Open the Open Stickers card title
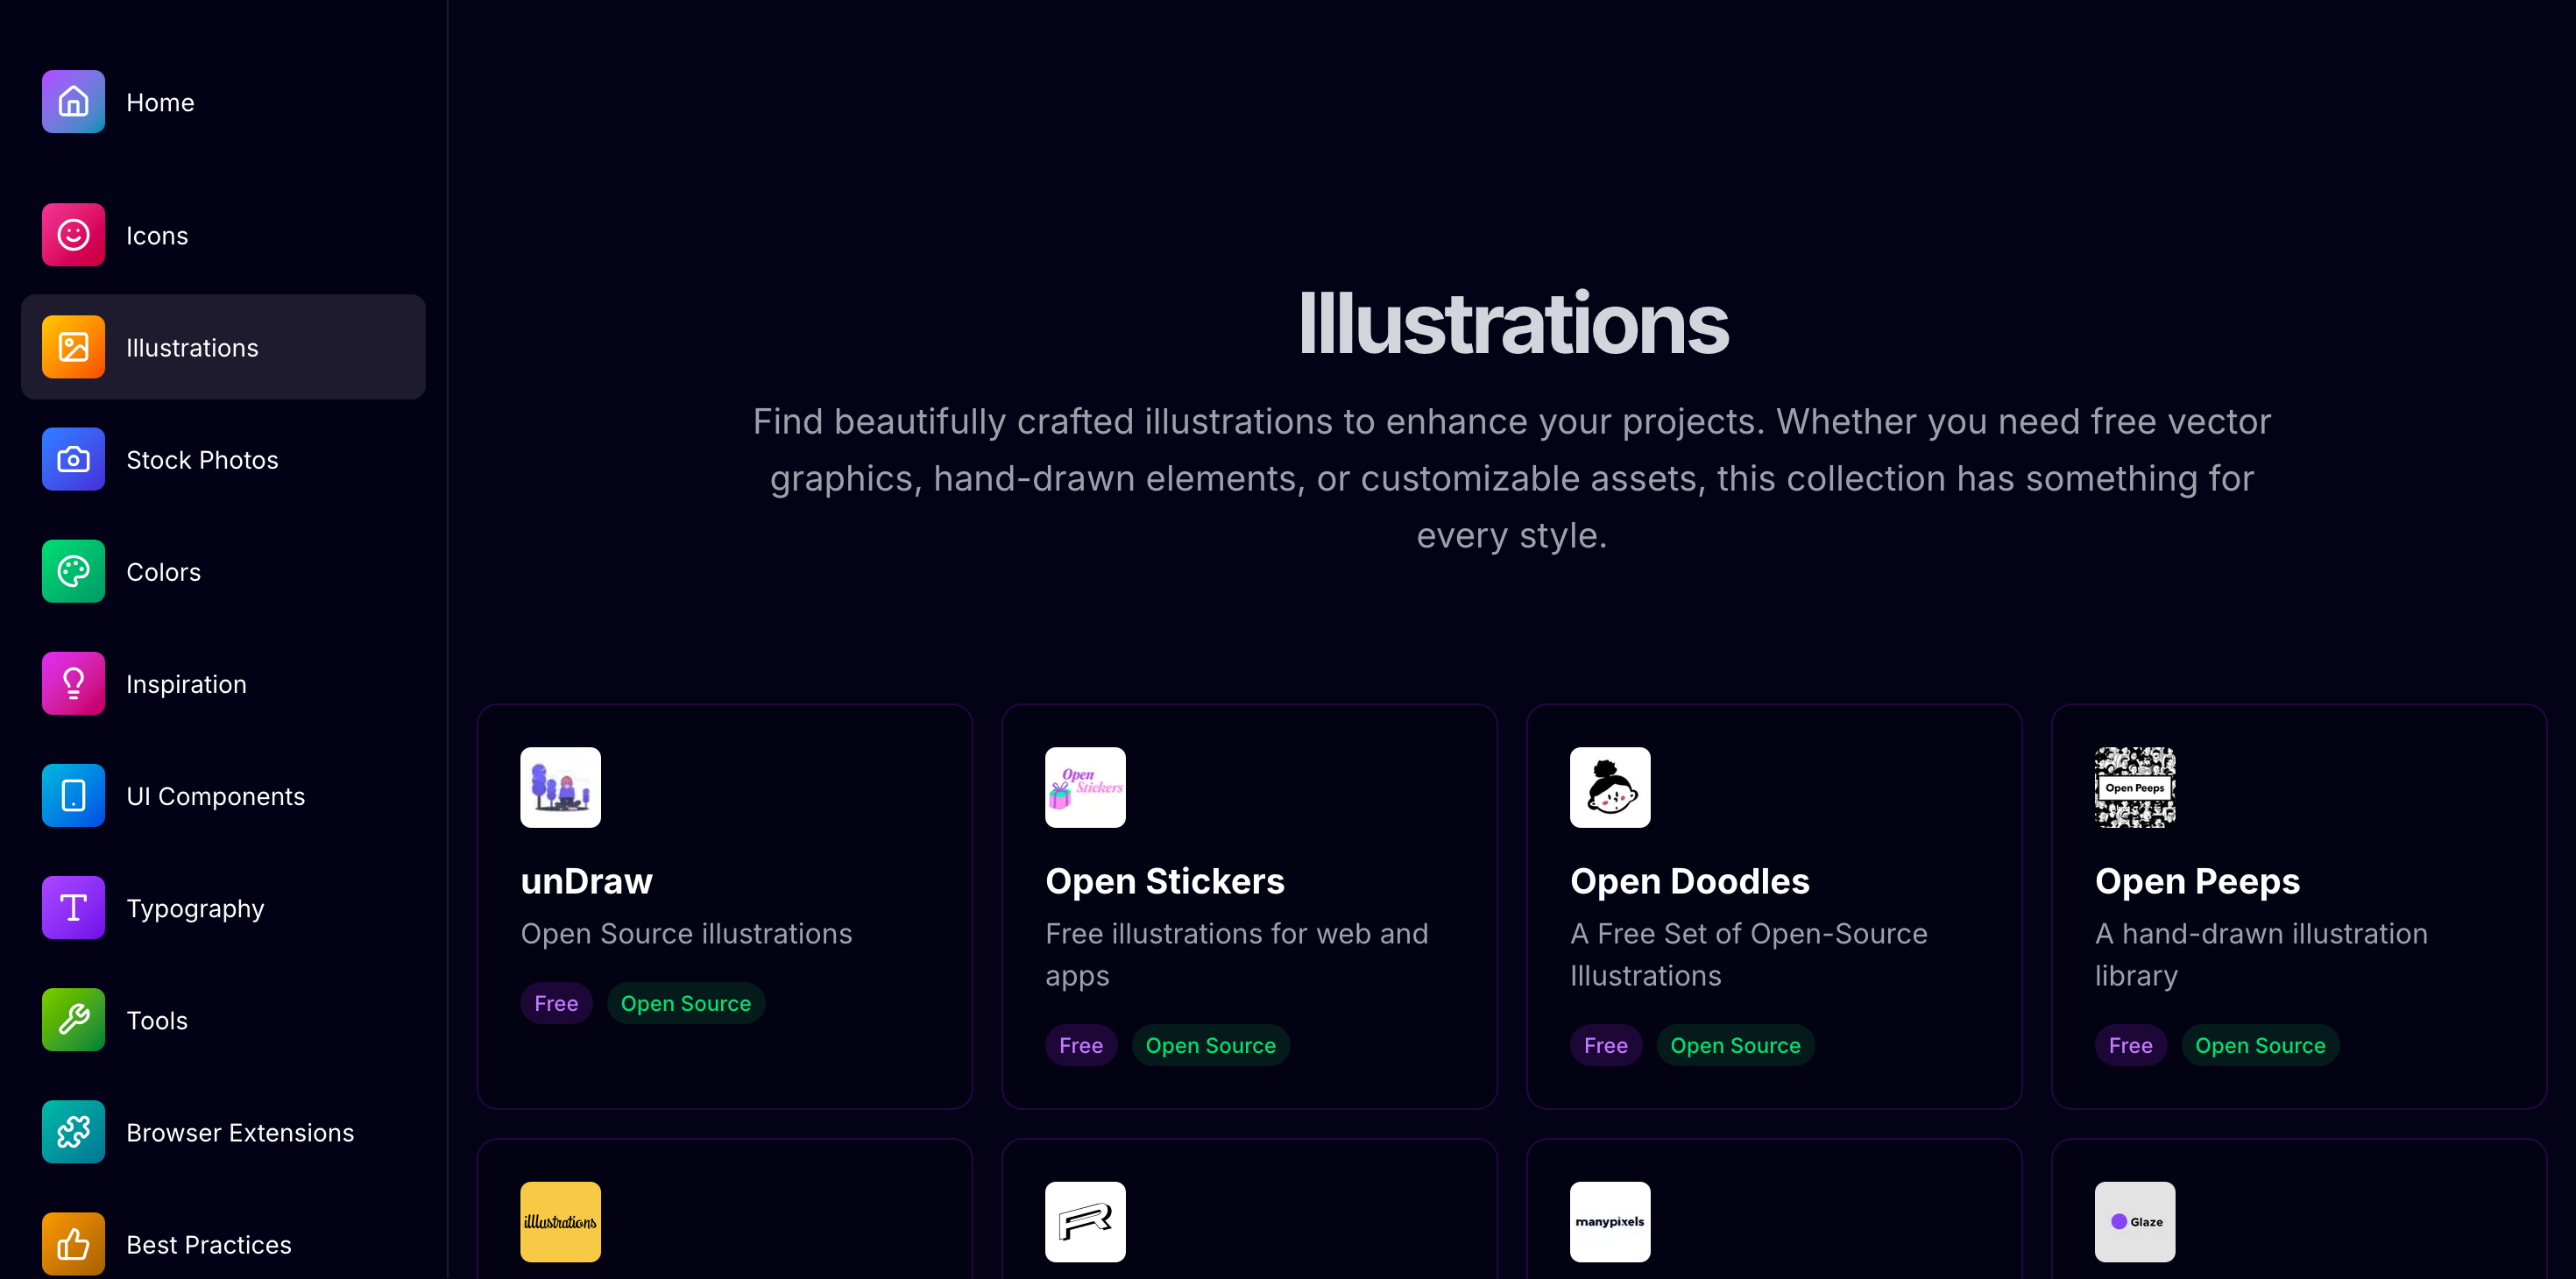The height and width of the screenshot is (1279, 2576). (x=1165, y=881)
